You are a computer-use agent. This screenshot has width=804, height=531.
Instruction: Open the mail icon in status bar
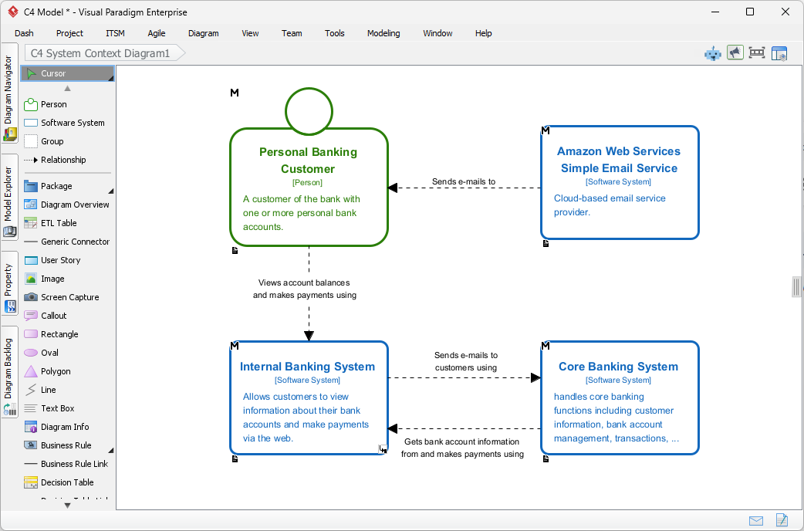[x=756, y=520]
